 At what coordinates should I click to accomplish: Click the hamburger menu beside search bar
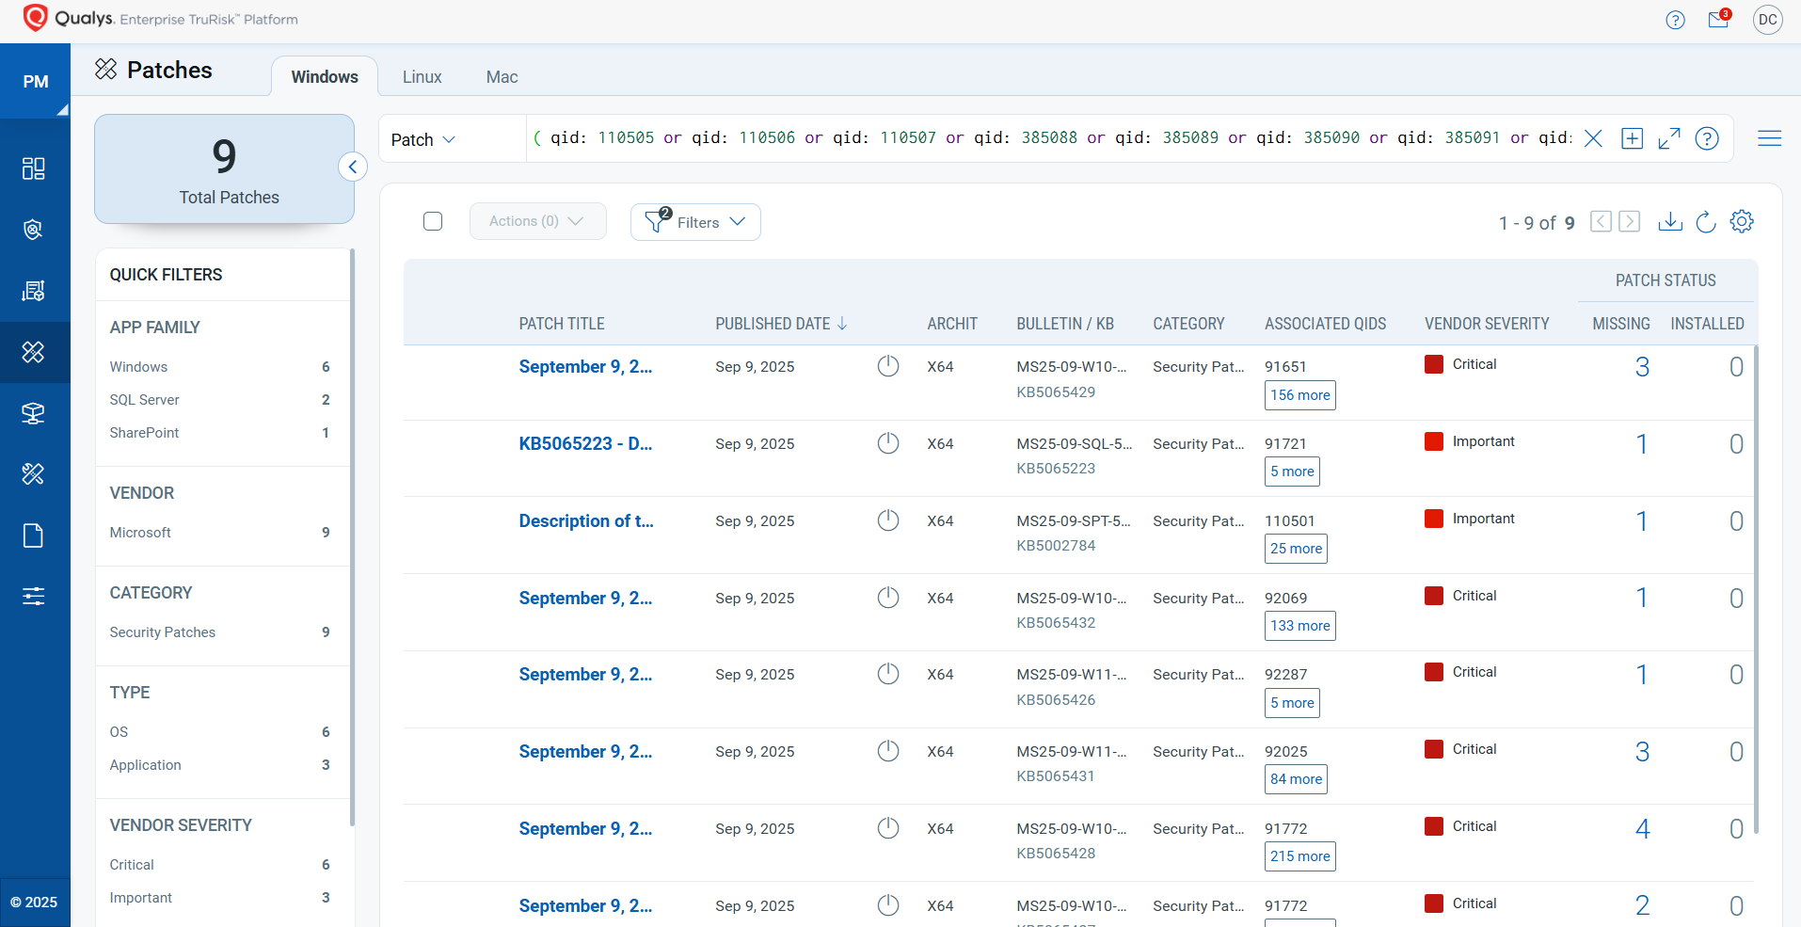coord(1769,139)
